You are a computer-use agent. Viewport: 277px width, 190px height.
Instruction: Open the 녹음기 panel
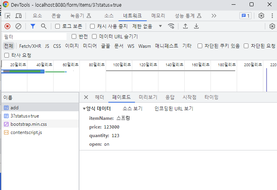pyautogui.click(x=81, y=16)
